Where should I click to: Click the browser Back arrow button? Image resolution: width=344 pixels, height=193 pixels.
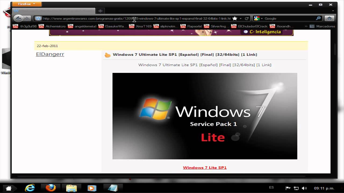(x=18, y=18)
